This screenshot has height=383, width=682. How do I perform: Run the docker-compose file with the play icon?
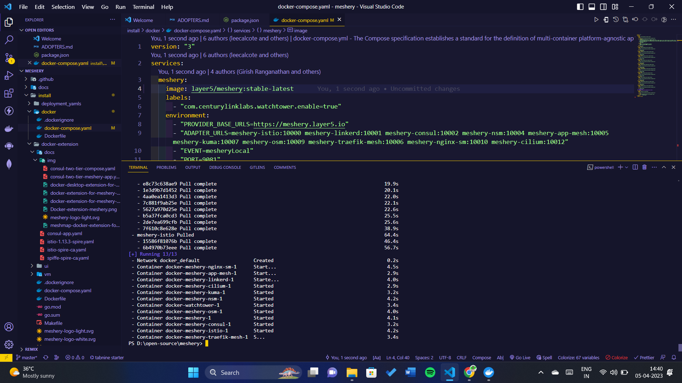point(597,20)
